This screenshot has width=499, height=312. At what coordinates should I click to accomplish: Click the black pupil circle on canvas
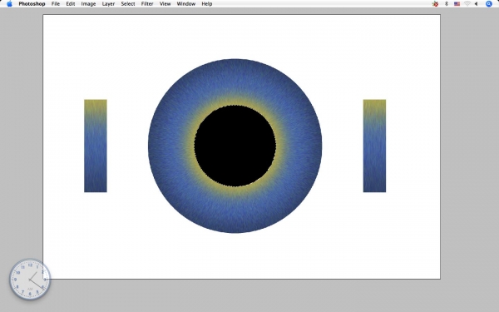click(x=235, y=146)
